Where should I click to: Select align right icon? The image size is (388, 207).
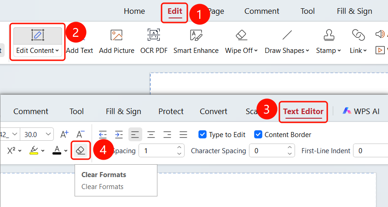click(x=167, y=134)
